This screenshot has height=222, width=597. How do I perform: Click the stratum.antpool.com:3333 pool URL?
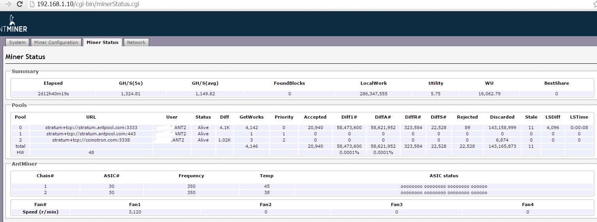(91, 128)
